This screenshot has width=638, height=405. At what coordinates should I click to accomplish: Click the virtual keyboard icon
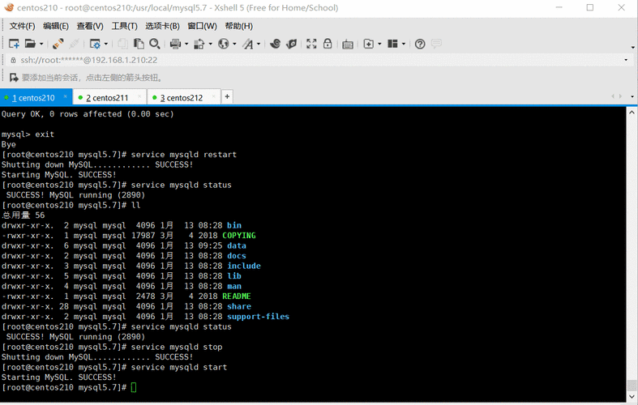coord(348,44)
